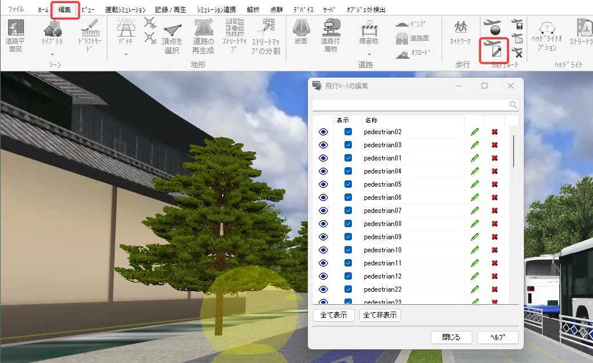Viewport: 593px width, 363px height.
Task: Expand the ライブラリ dropdown arrow
Action: pyautogui.click(x=52, y=54)
